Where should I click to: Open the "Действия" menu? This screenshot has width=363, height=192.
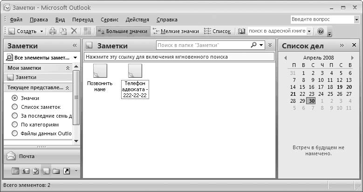point(137,20)
